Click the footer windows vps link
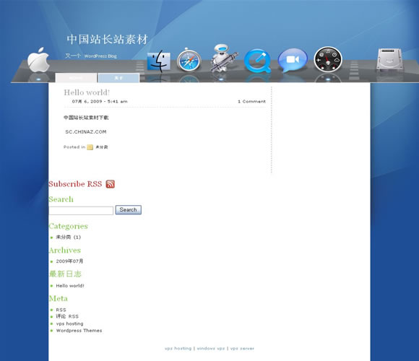419x361 pixels. (211, 349)
